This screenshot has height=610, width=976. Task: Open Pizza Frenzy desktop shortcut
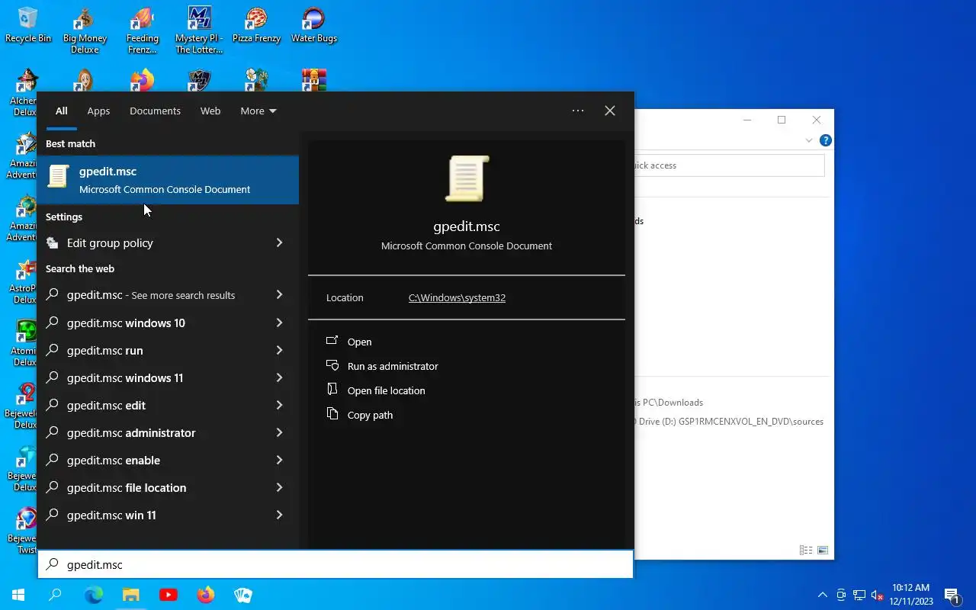(256, 25)
